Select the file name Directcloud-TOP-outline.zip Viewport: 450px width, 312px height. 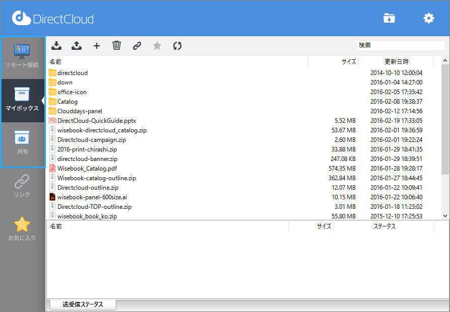coord(94,206)
